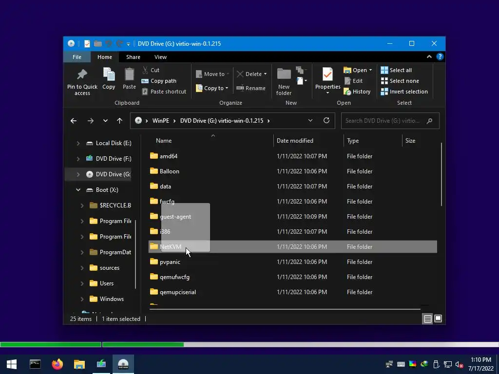
Task: Switch to the Home tab
Action: (104, 57)
